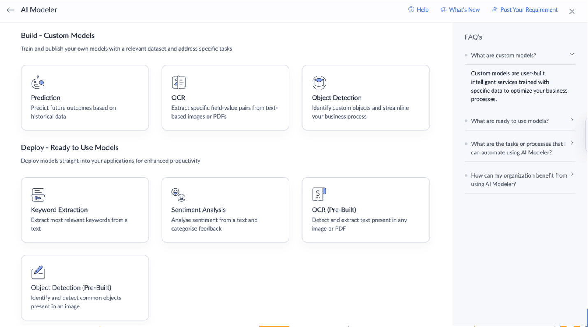Viewport: 588px width, 327px height.
Task: Close the AI Modeler panel
Action: coord(572,11)
